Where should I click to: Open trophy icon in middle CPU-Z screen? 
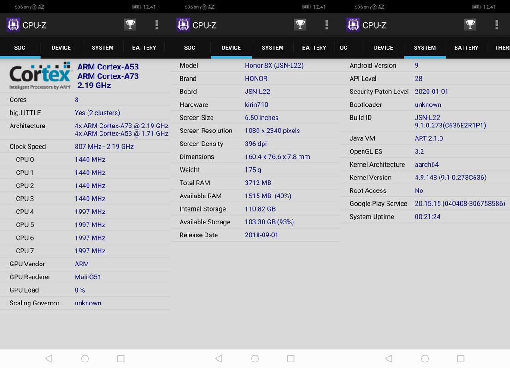pos(300,25)
